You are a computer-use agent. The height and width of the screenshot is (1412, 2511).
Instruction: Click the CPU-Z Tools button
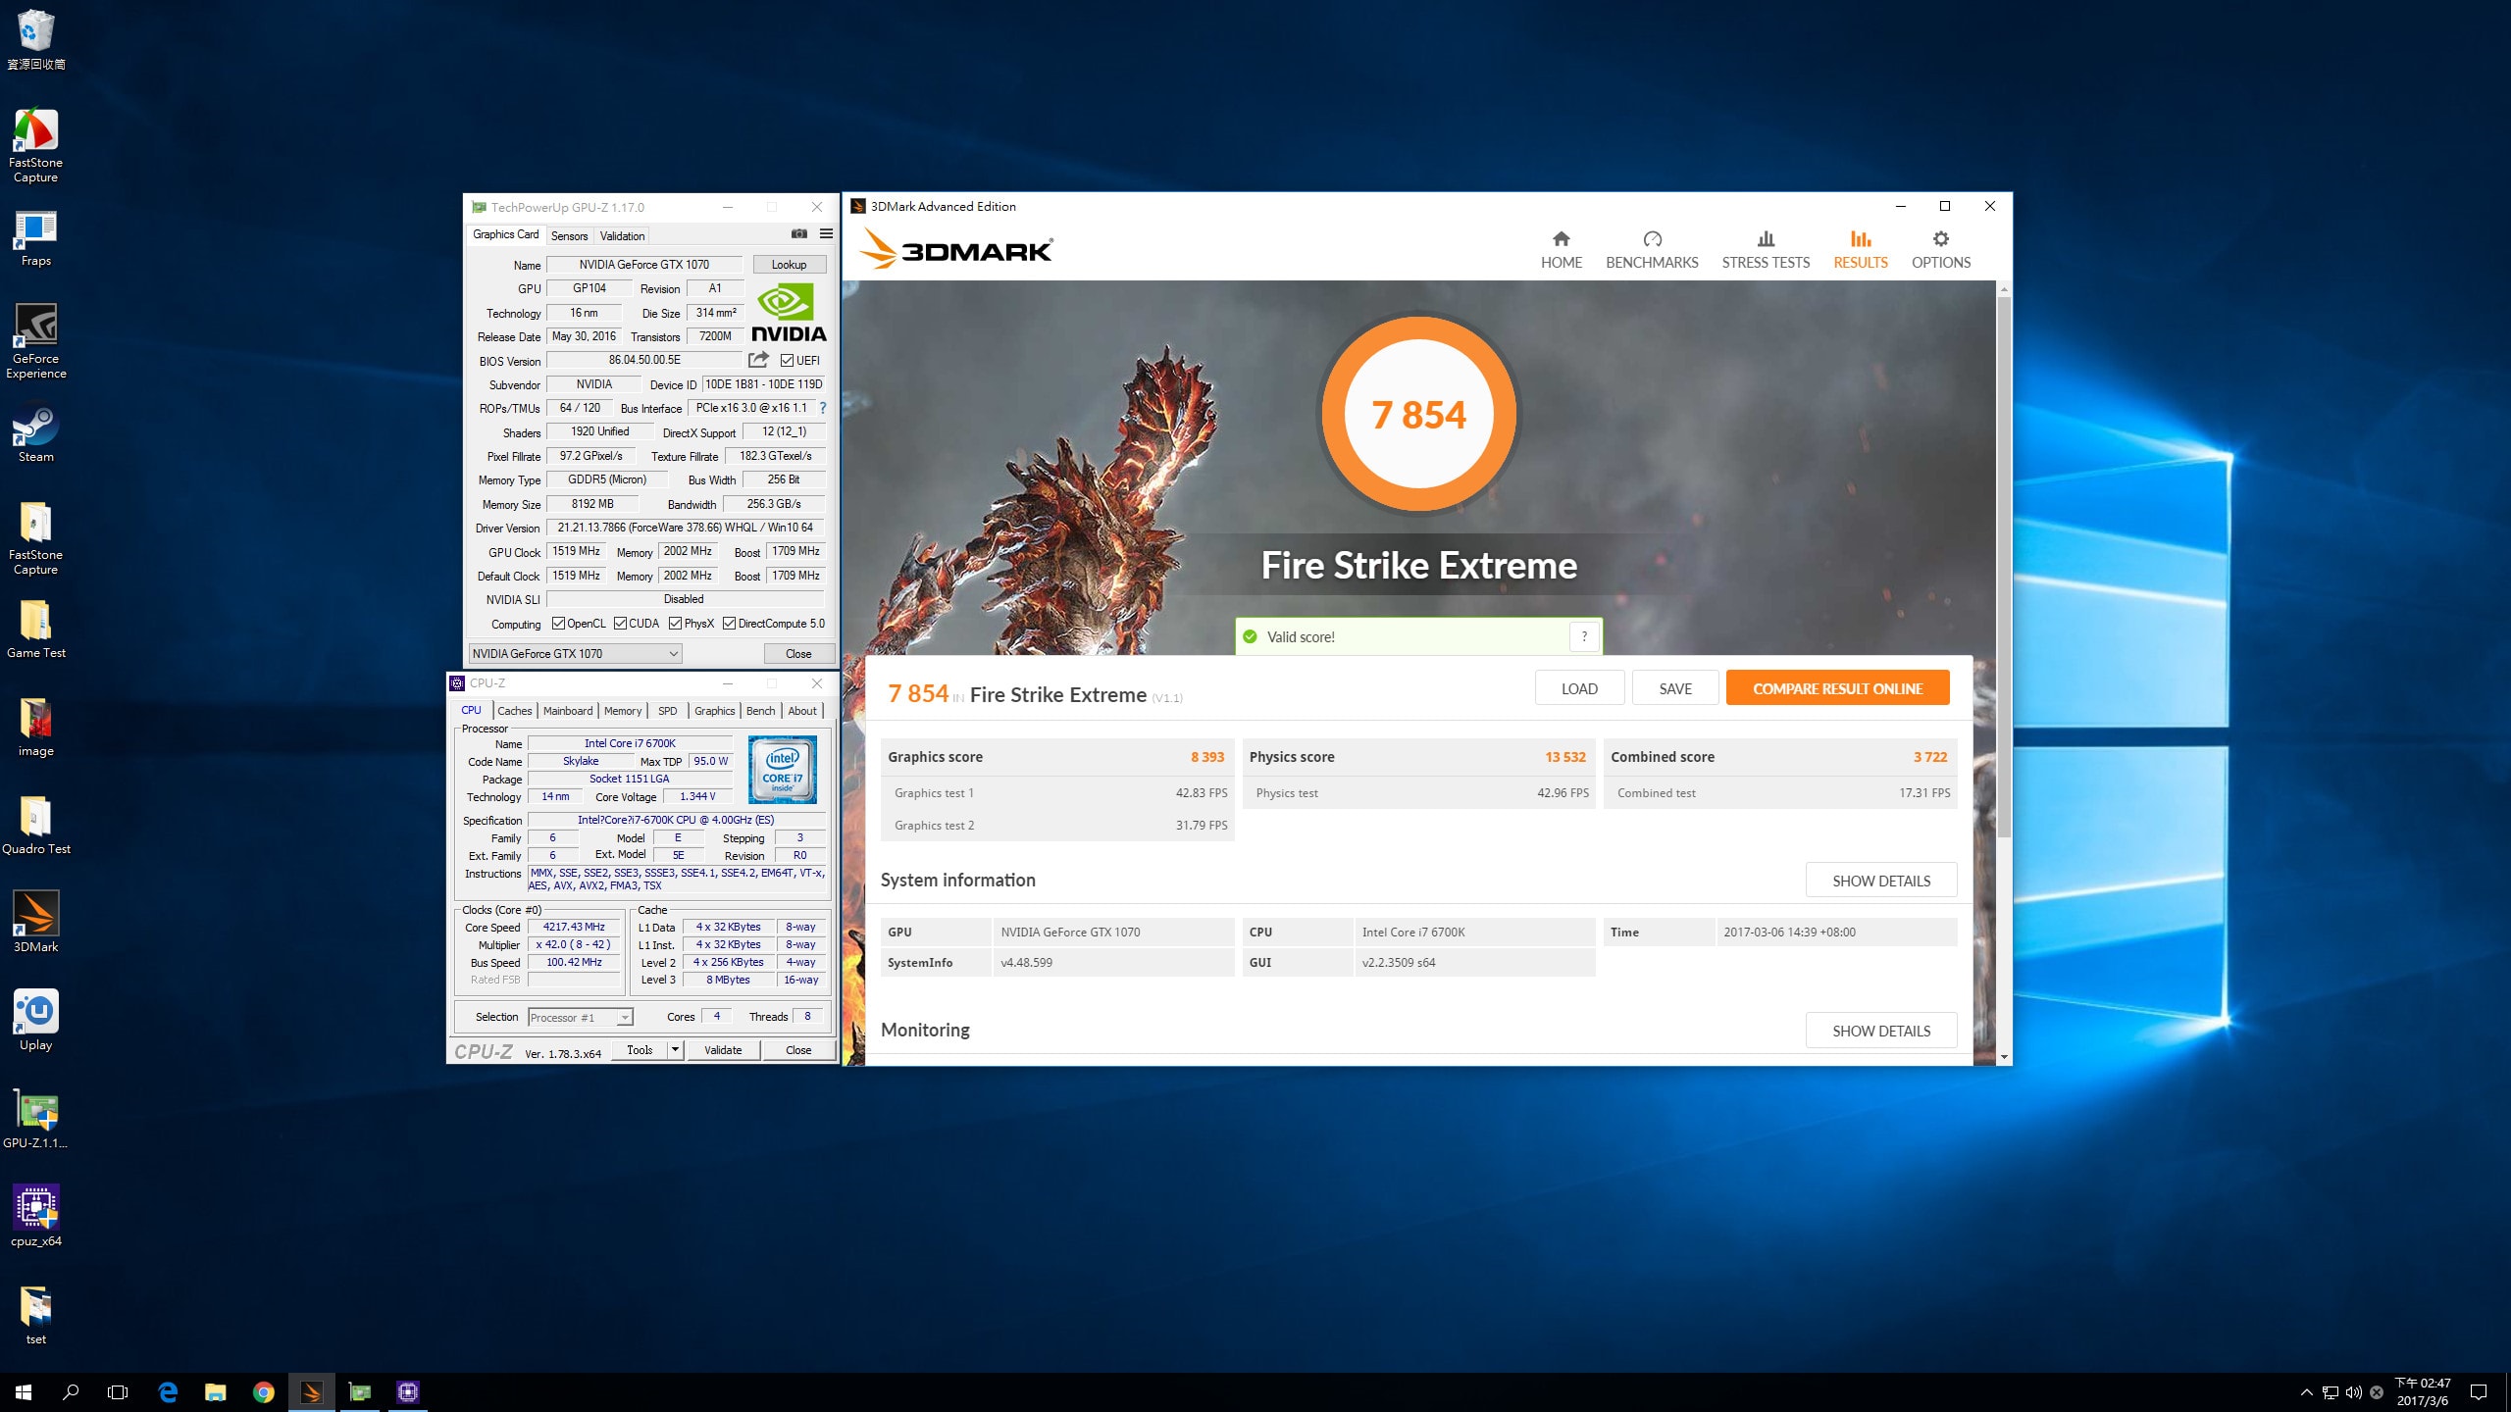click(640, 1050)
